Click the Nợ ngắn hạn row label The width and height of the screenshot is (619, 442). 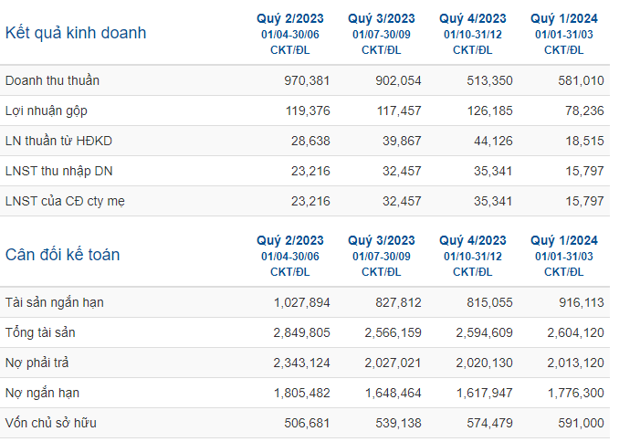click(42, 393)
